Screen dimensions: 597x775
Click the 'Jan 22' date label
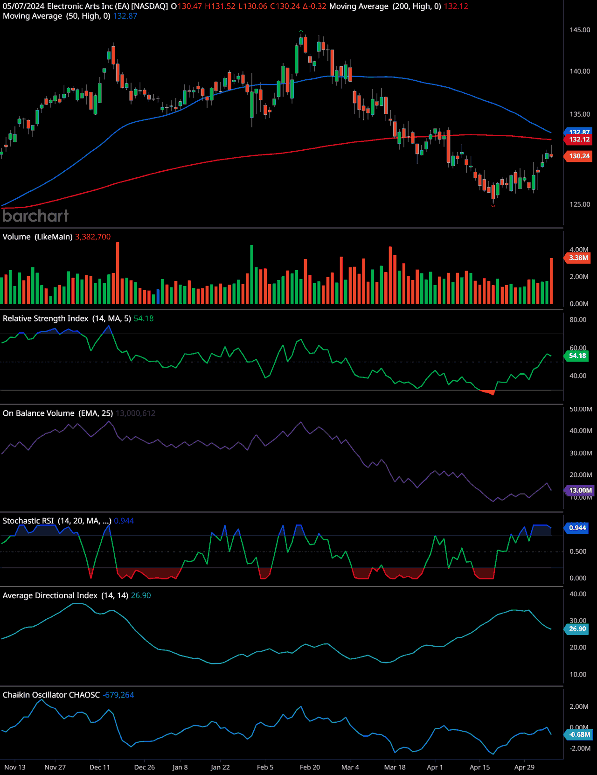coord(220,768)
